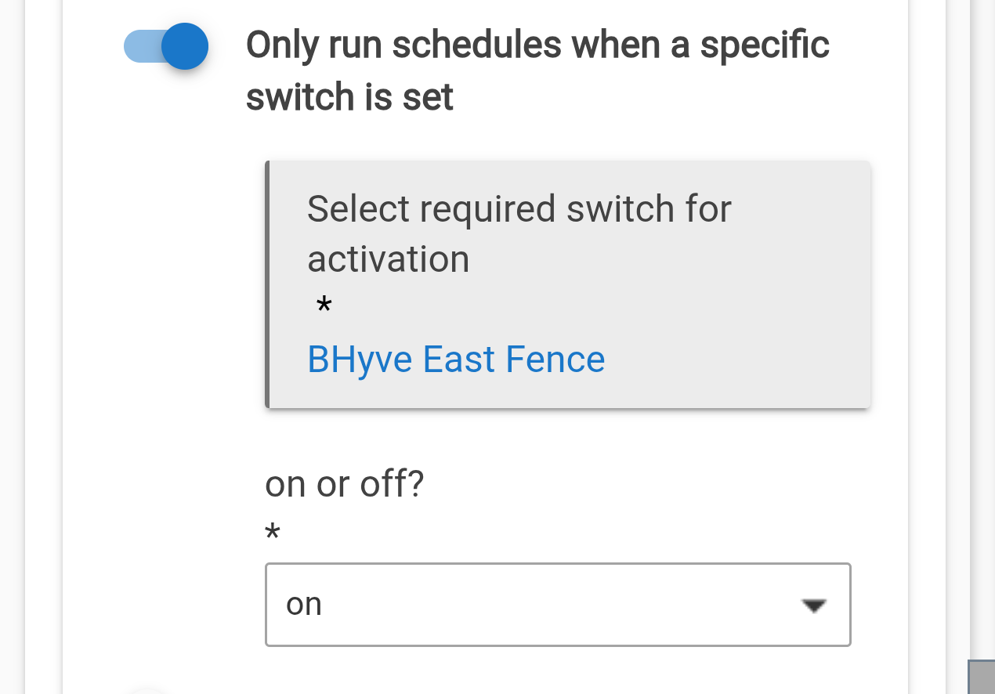Image resolution: width=995 pixels, height=694 pixels.
Task: Click the asterisk below 'on or off?'
Action: point(273,534)
